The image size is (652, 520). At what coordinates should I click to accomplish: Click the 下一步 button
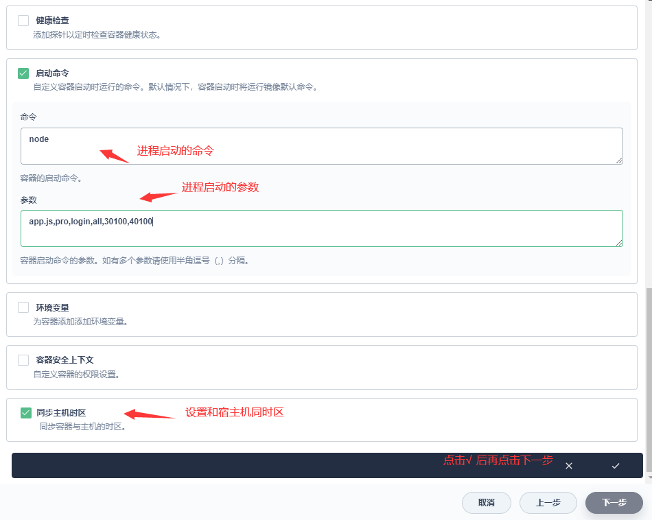[x=614, y=503]
